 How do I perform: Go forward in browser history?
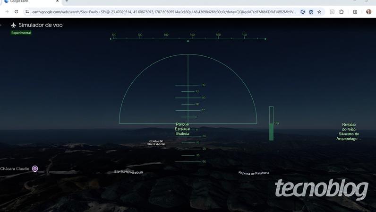click(7, 11)
